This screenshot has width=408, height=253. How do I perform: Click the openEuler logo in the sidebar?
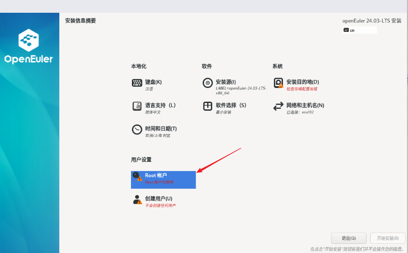(29, 46)
